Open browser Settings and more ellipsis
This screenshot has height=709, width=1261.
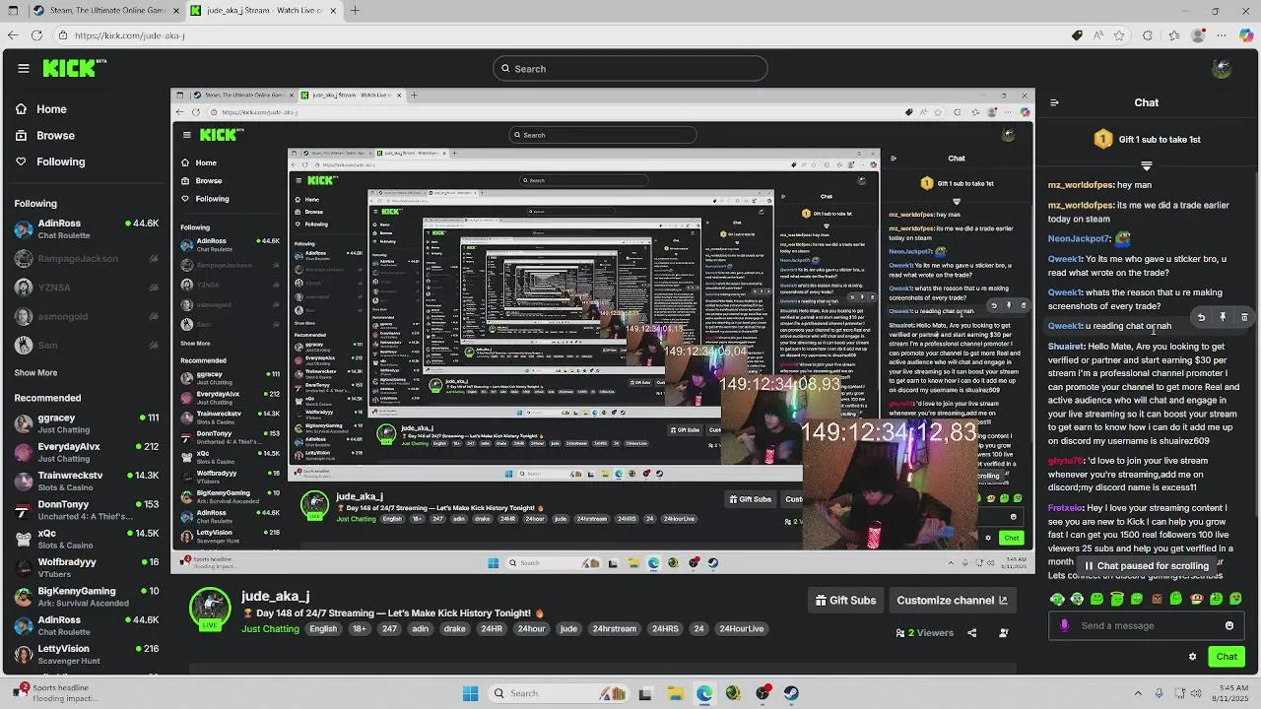tap(1223, 35)
